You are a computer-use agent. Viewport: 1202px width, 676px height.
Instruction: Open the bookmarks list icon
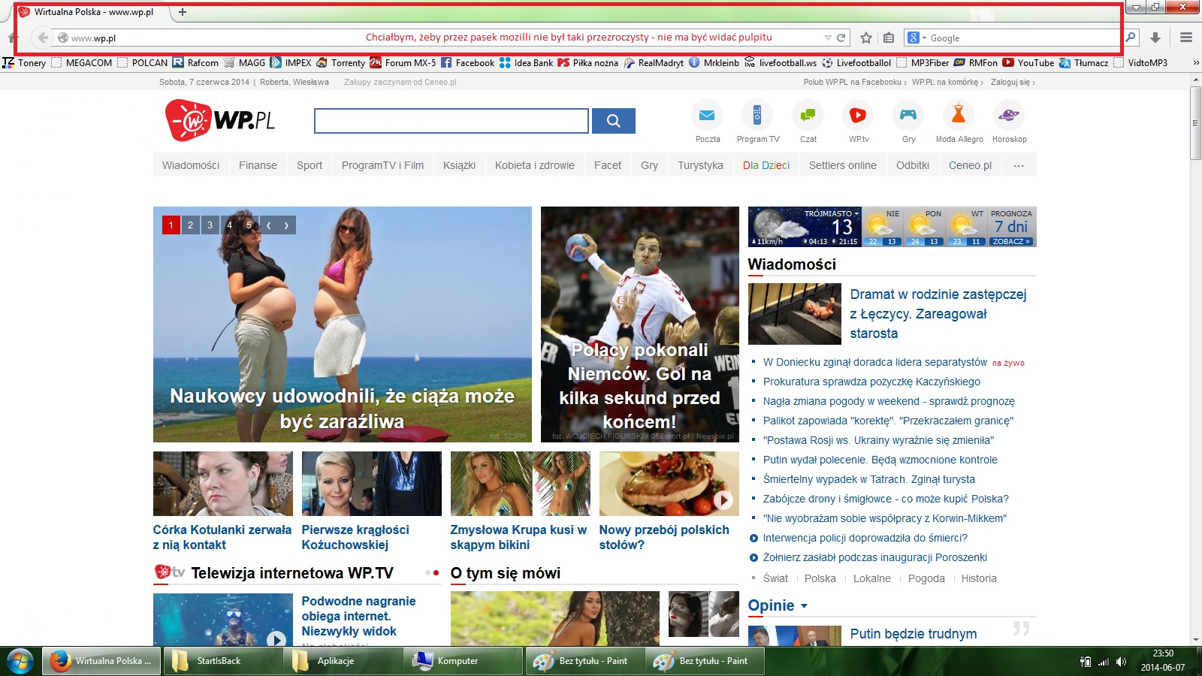click(x=889, y=38)
